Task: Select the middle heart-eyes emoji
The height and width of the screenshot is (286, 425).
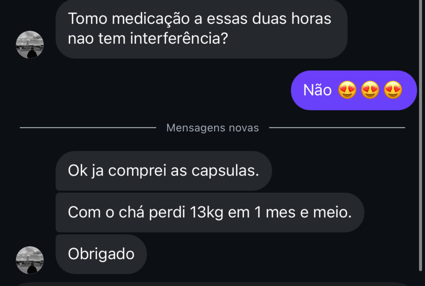Action: (x=371, y=91)
